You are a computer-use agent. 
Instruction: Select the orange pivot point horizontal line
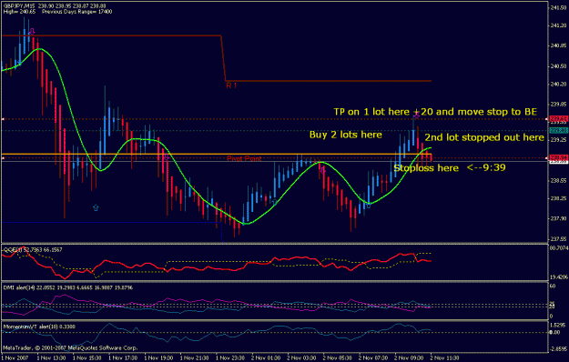point(217,155)
